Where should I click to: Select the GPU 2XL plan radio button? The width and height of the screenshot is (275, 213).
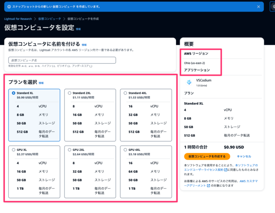[70, 150]
